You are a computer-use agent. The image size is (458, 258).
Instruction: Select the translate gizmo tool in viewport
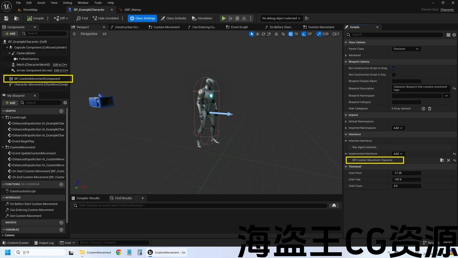[258, 34]
